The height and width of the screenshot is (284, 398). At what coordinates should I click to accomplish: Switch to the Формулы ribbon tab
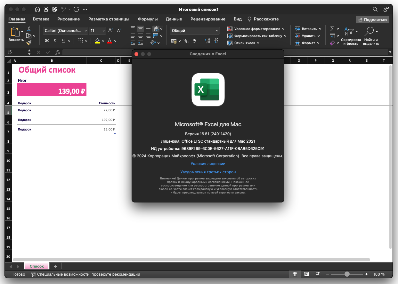[148, 19]
